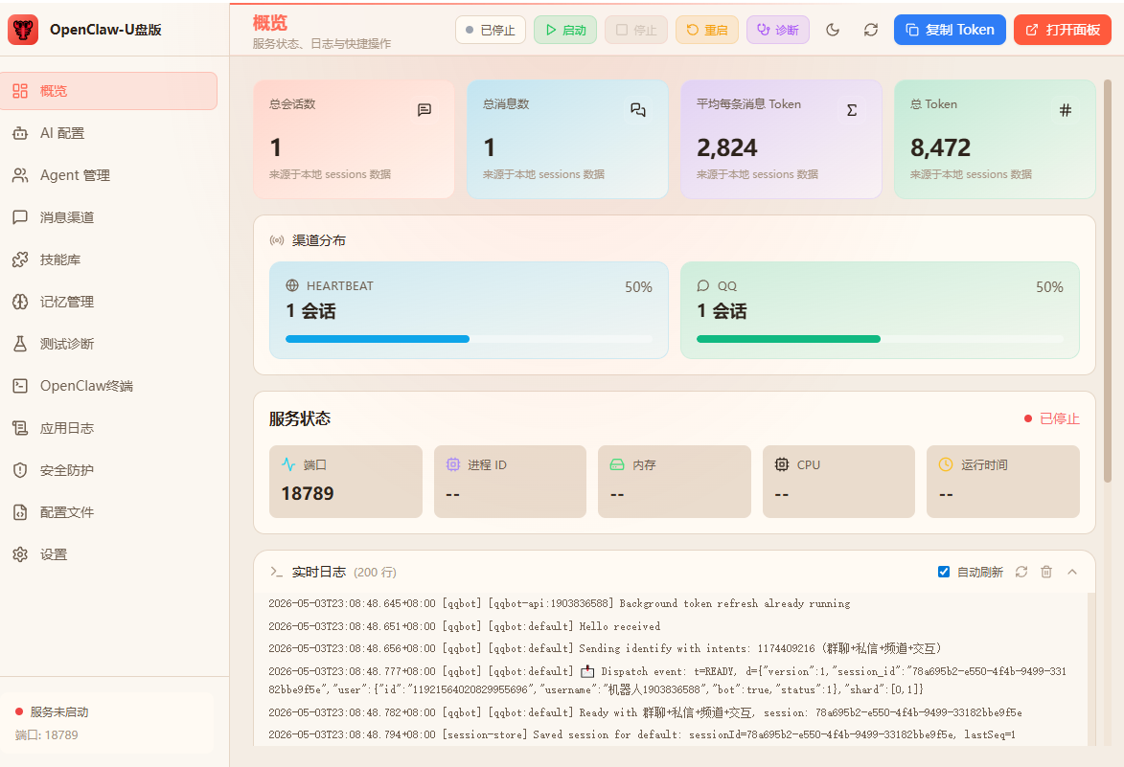This screenshot has height=767, width=1124.
Task: Click the clock icon beside 运行时间
Action: 946,464
